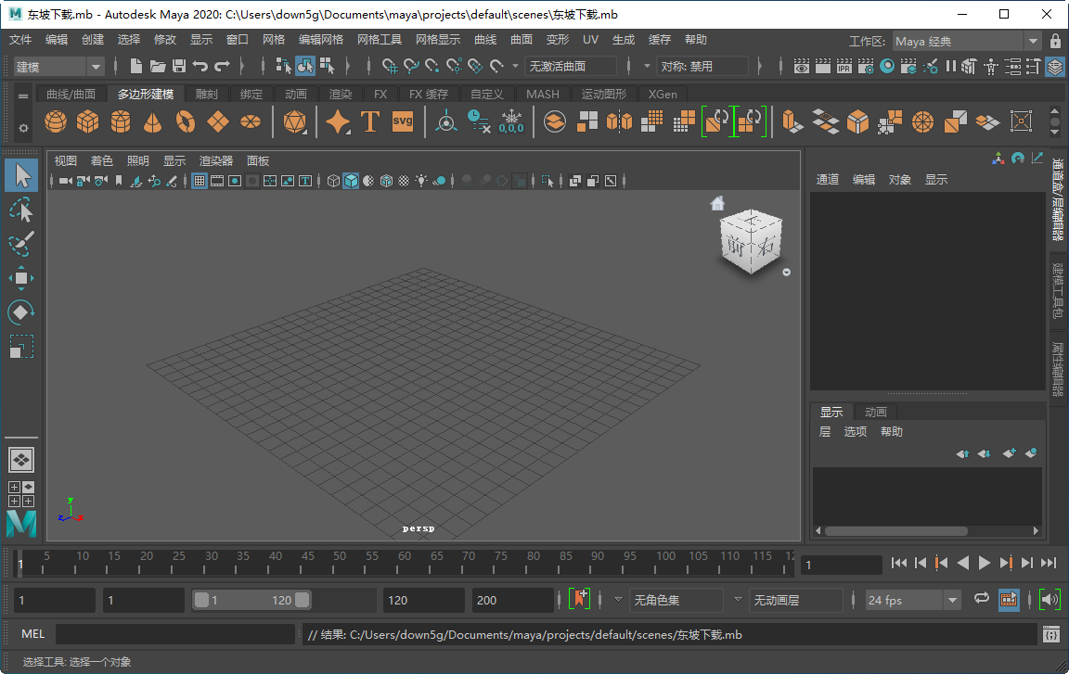This screenshot has width=1069, height=674.
Task: Select the Lasso tool in the toolbox
Action: point(21,210)
